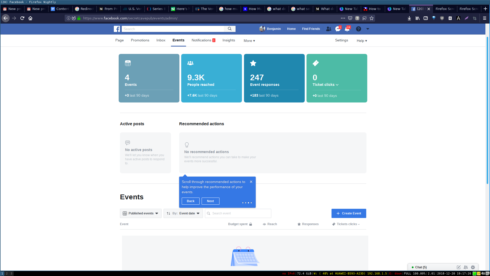Switch to the 'From Pr' Medium tab
This screenshot has width=490, height=276.
click(108, 9)
